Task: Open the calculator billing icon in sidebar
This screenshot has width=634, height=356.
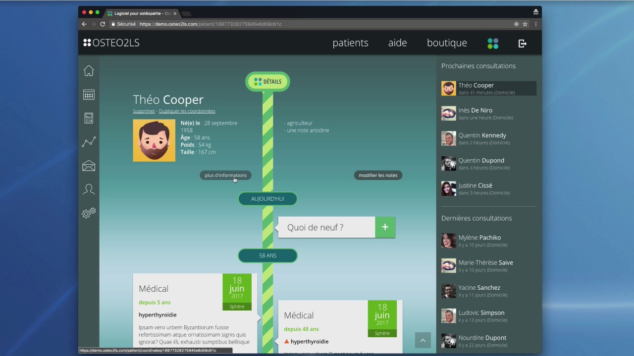Action: [x=89, y=118]
